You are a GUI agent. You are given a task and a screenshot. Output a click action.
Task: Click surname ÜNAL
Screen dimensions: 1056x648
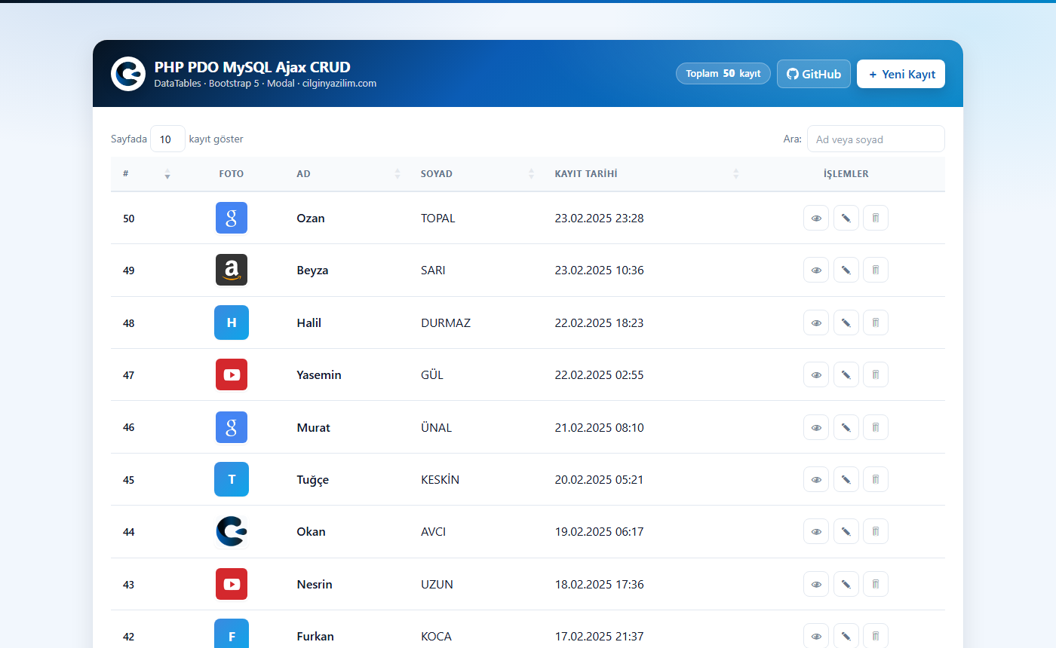coord(436,427)
